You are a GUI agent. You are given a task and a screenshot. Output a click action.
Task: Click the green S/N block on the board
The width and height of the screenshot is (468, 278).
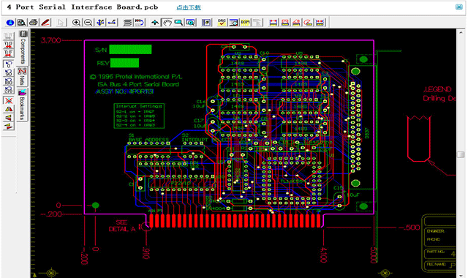130,49
